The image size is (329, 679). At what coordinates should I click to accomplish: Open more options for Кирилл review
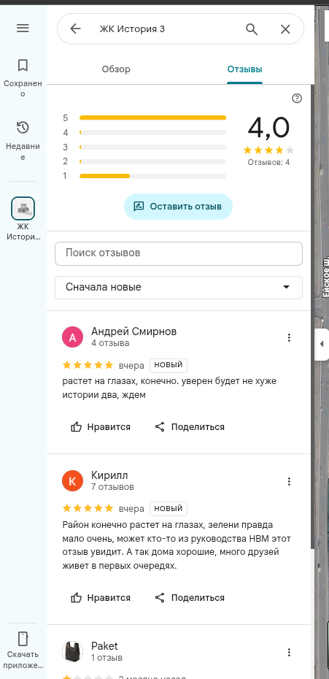289,481
